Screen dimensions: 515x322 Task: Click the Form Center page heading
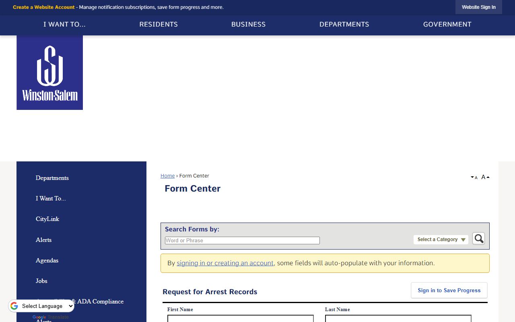click(x=192, y=188)
